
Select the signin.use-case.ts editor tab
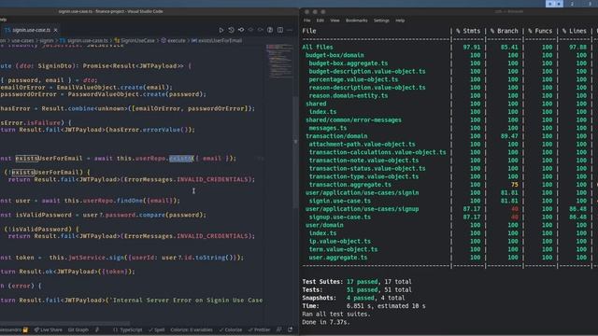30,30
